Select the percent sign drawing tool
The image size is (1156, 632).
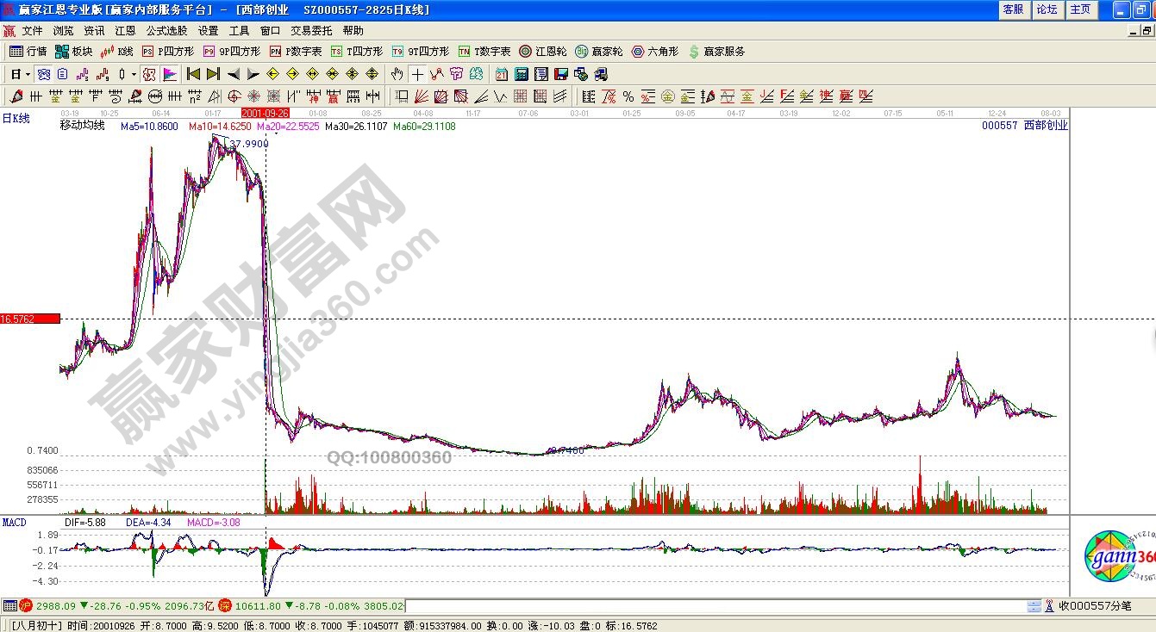(628, 96)
